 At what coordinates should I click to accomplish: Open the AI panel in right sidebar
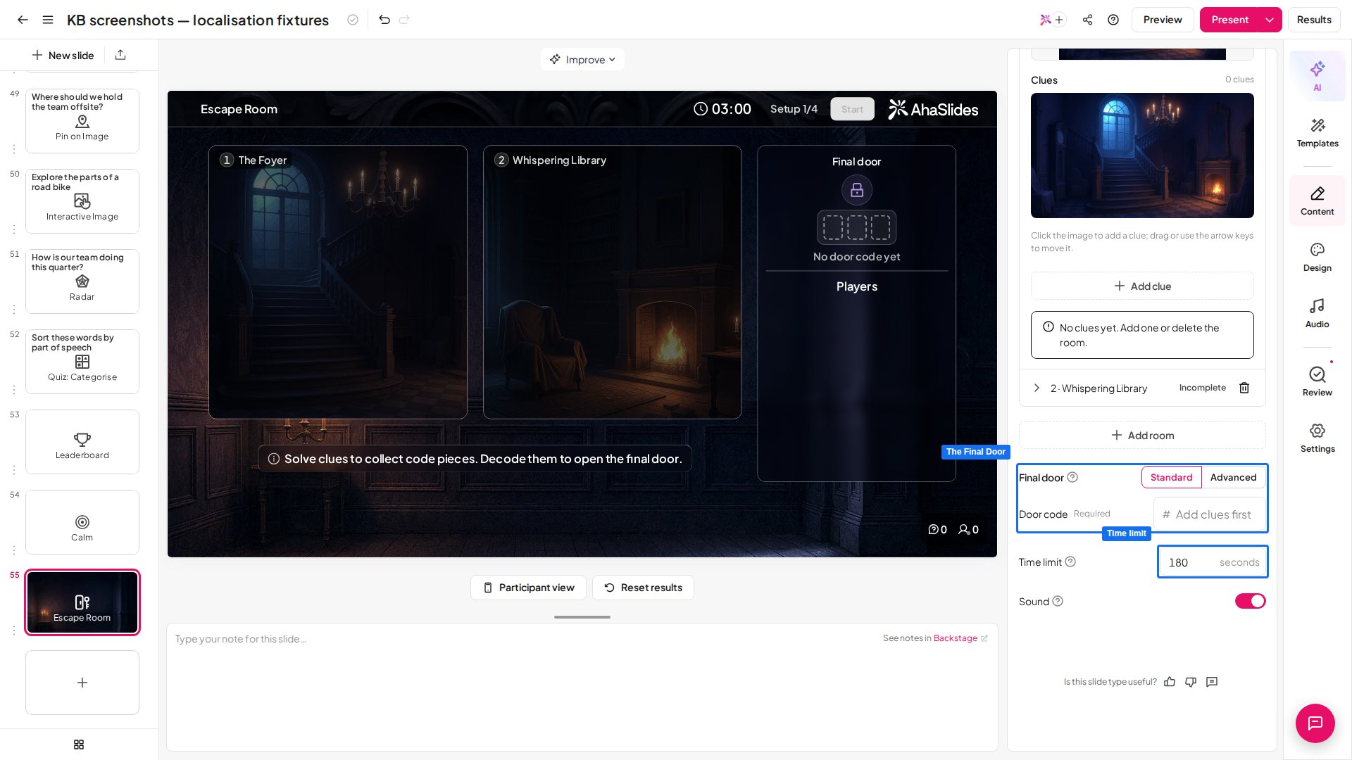(x=1317, y=75)
